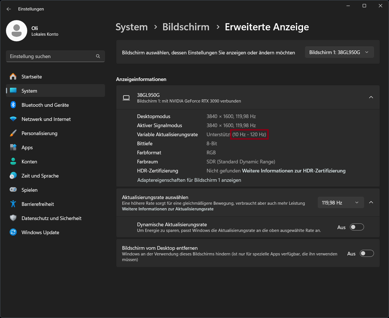Click into Einstellung suchen search field
The width and height of the screenshot is (389, 318).
pos(55,56)
